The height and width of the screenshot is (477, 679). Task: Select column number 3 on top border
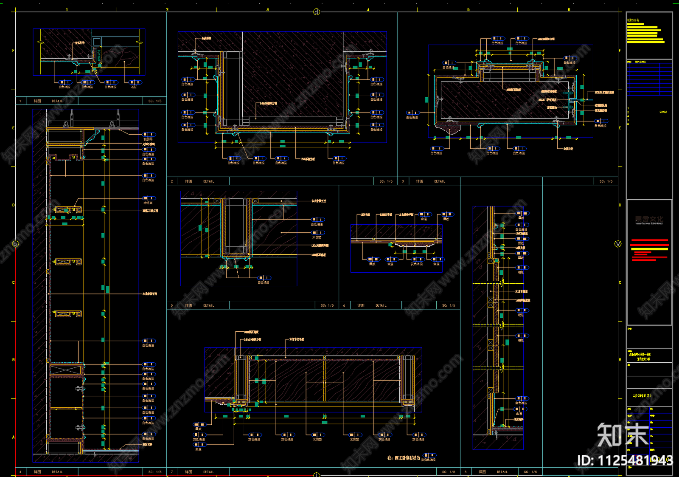[x=267, y=9]
